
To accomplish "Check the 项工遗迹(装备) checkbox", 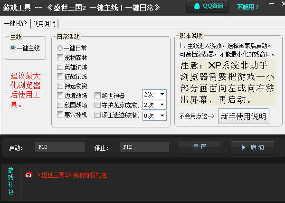I will pos(97,115).
